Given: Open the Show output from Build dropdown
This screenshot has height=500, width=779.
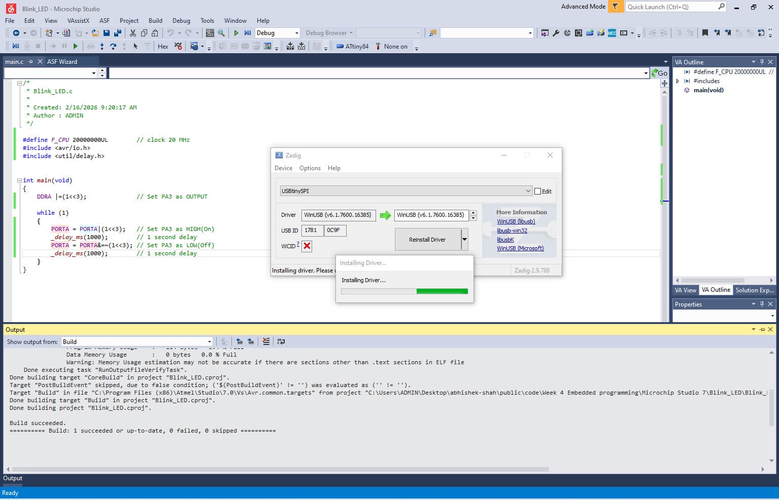Looking at the screenshot, I should [x=137, y=341].
